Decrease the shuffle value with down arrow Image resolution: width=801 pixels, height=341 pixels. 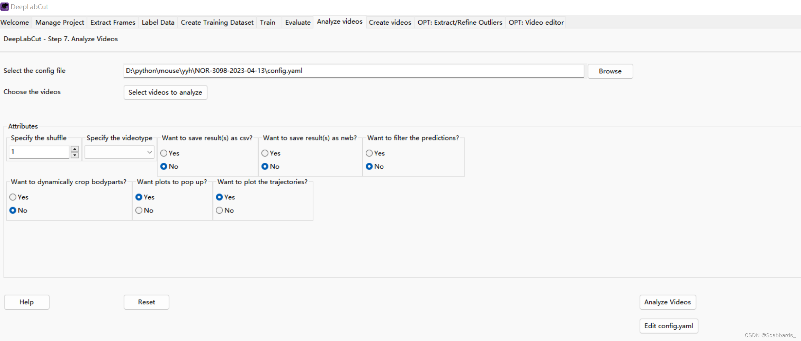[x=74, y=155]
